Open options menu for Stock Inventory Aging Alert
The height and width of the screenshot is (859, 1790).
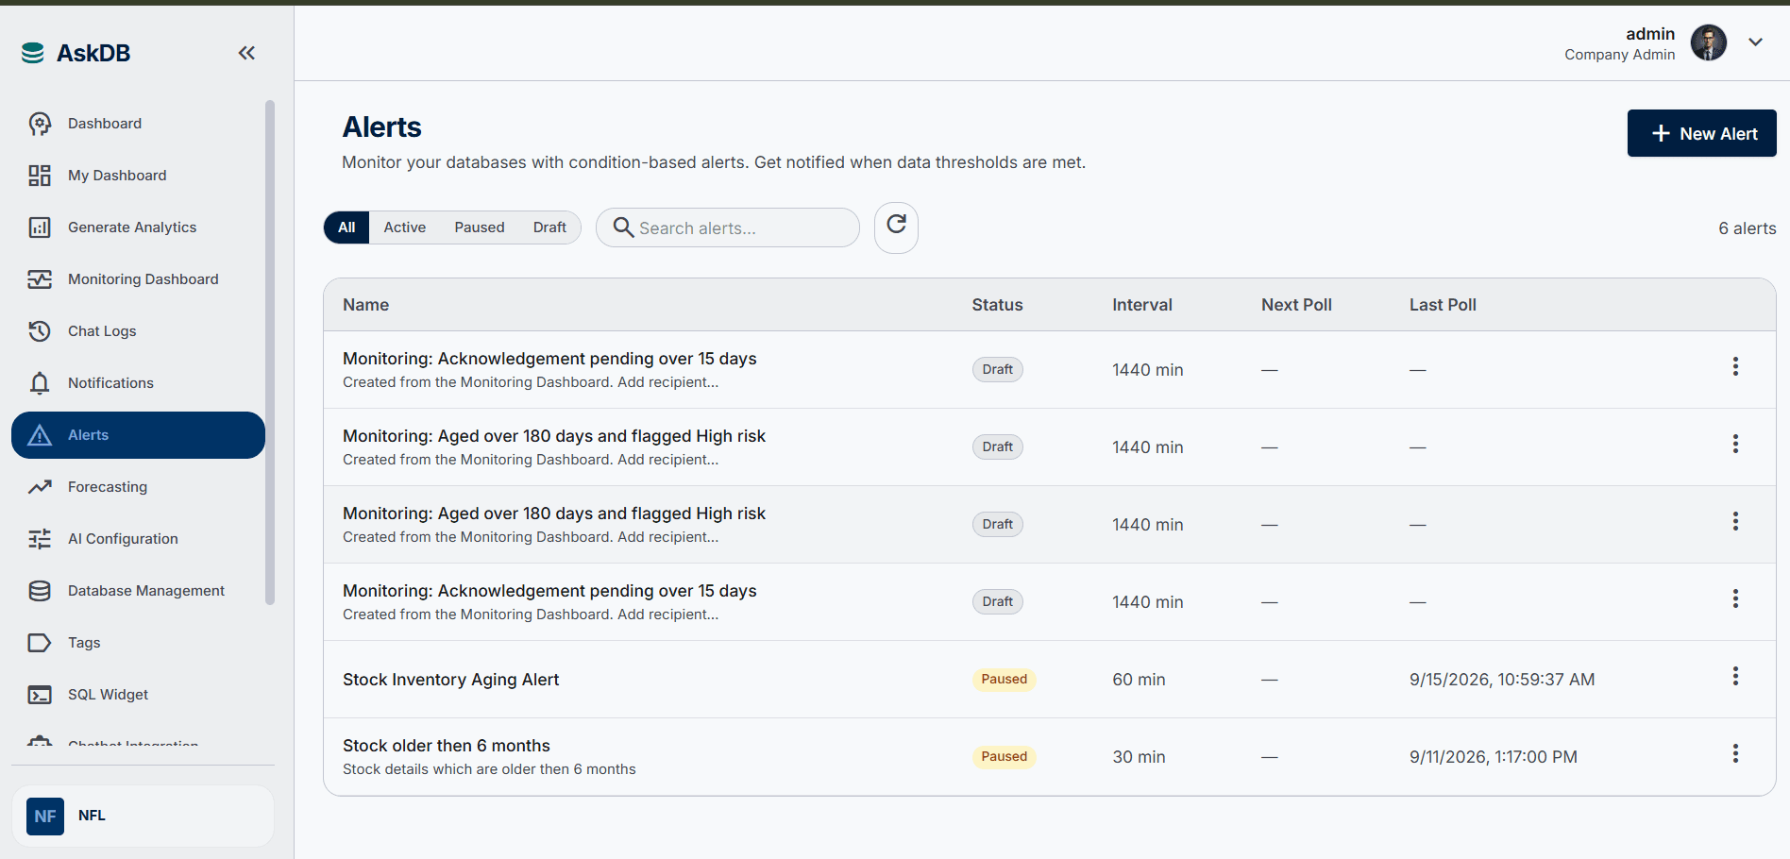1735,677
